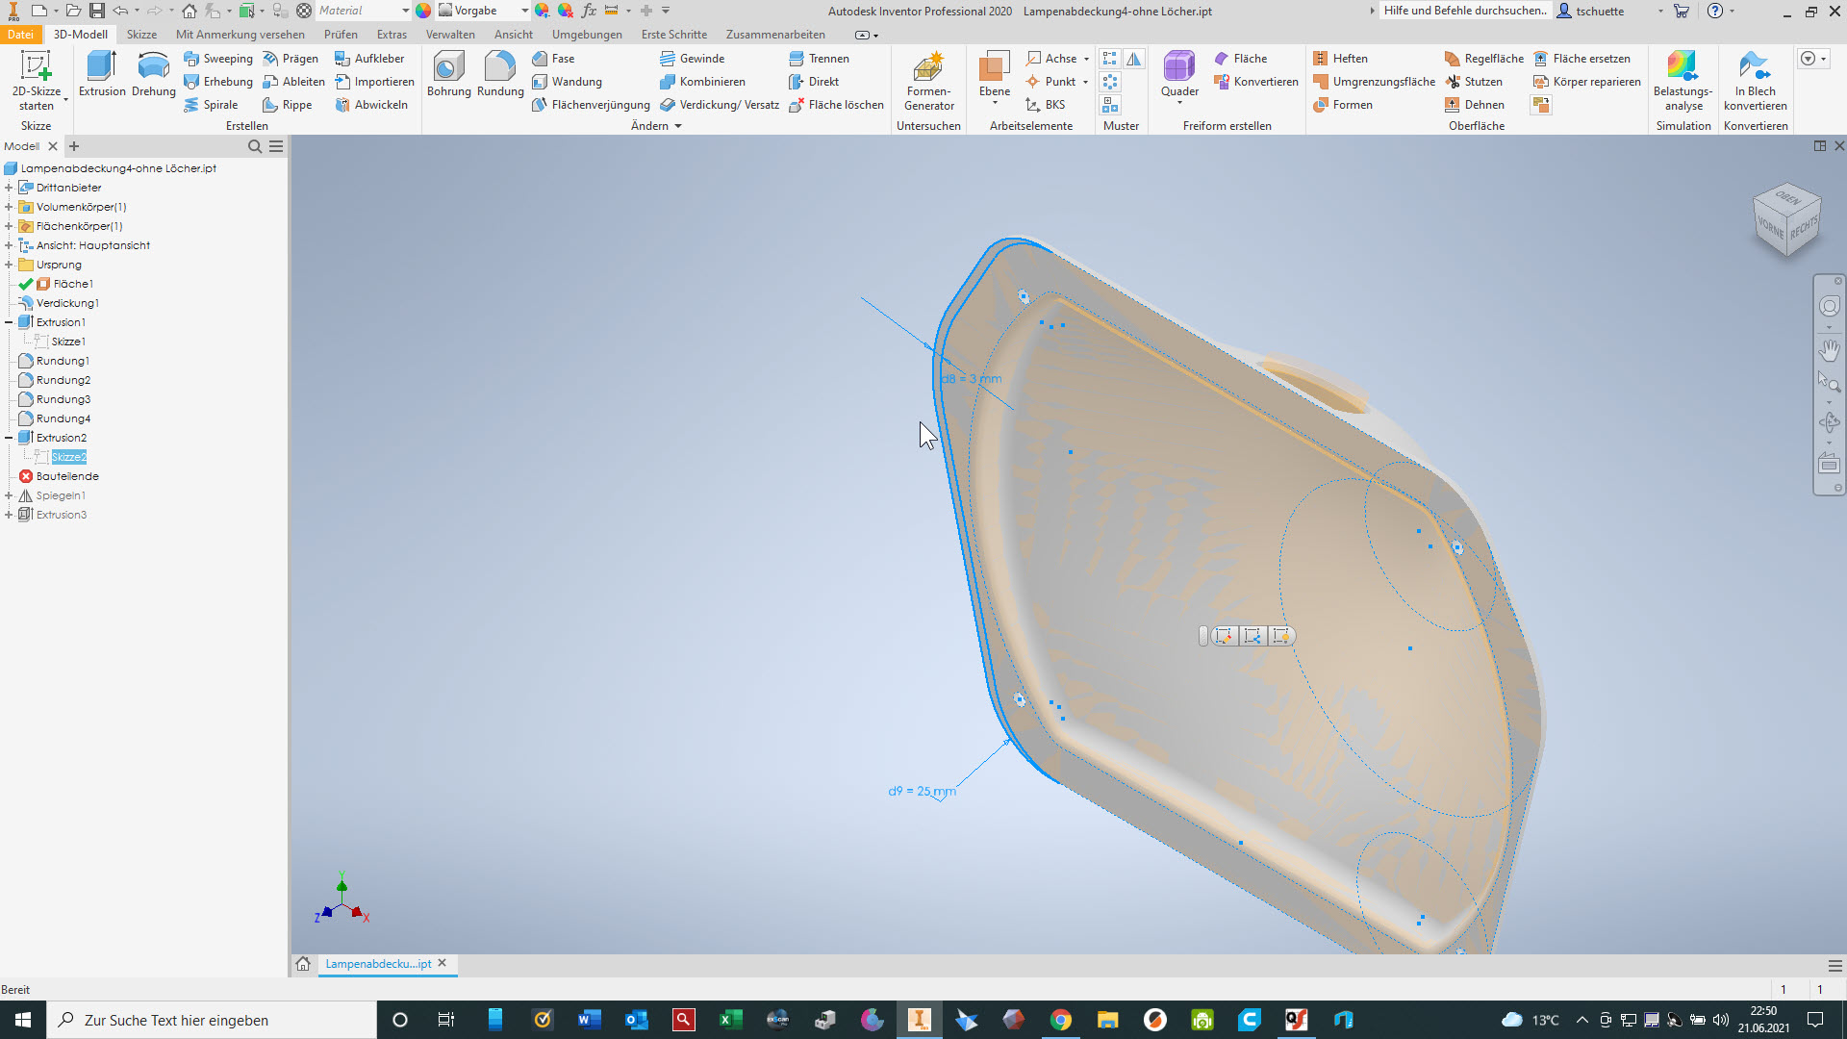Choose the Kombinieren tool
Viewport: 1847px width, 1039px height.
coord(703,82)
